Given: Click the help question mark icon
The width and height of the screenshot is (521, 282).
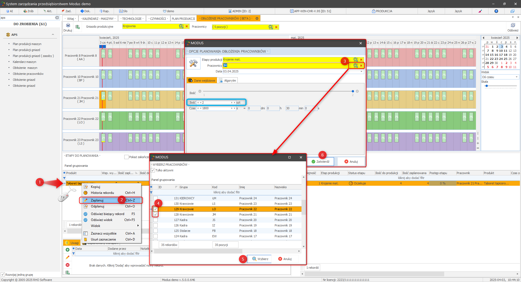Looking at the screenshot, I should click(x=496, y=11).
